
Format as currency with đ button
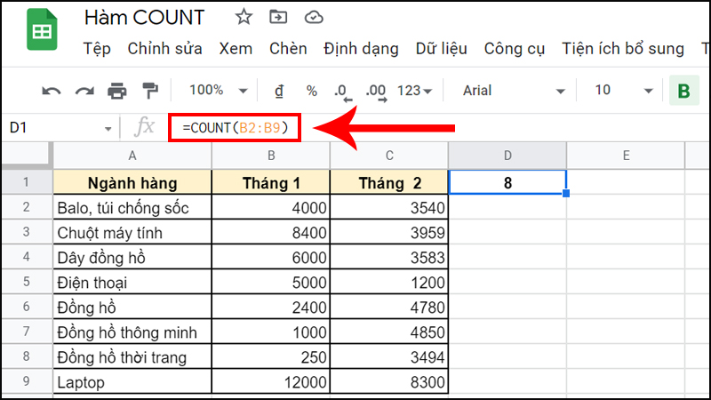[x=279, y=91]
